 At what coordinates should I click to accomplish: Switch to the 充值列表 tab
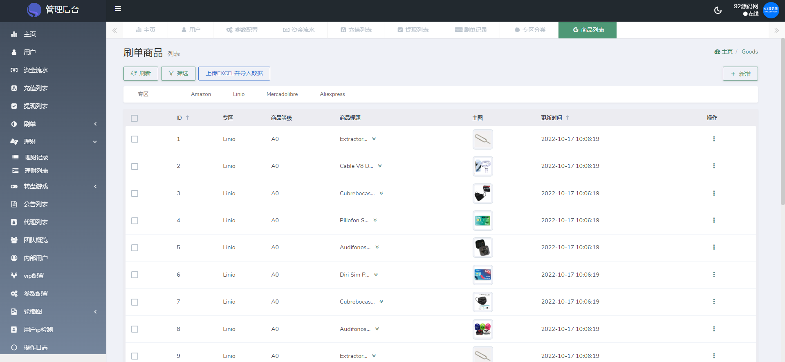tap(356, 30)
